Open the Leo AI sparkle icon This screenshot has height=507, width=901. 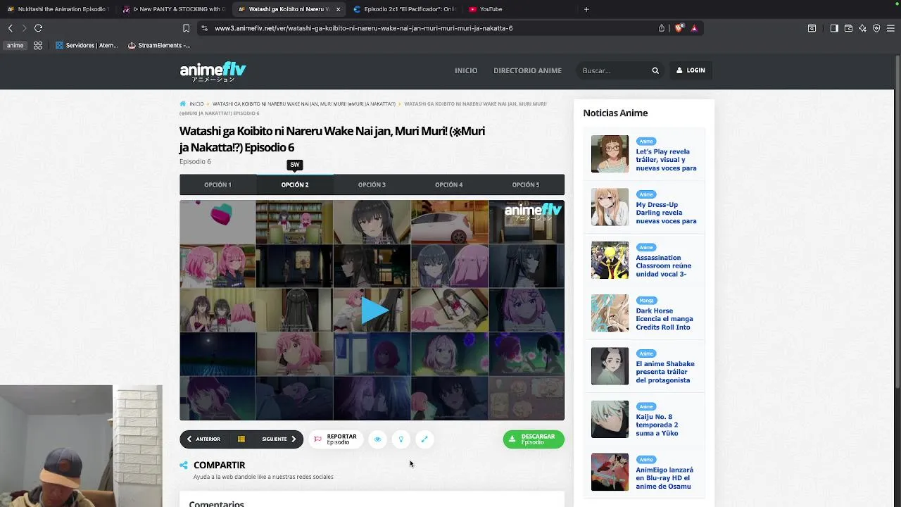point(862,28)
